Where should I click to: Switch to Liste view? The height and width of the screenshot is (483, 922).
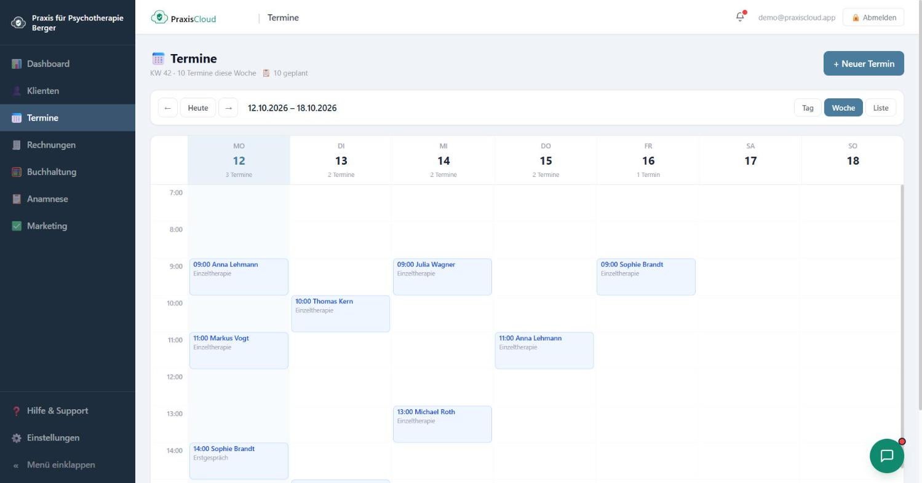pyautogui.click(x=881, y=108)
